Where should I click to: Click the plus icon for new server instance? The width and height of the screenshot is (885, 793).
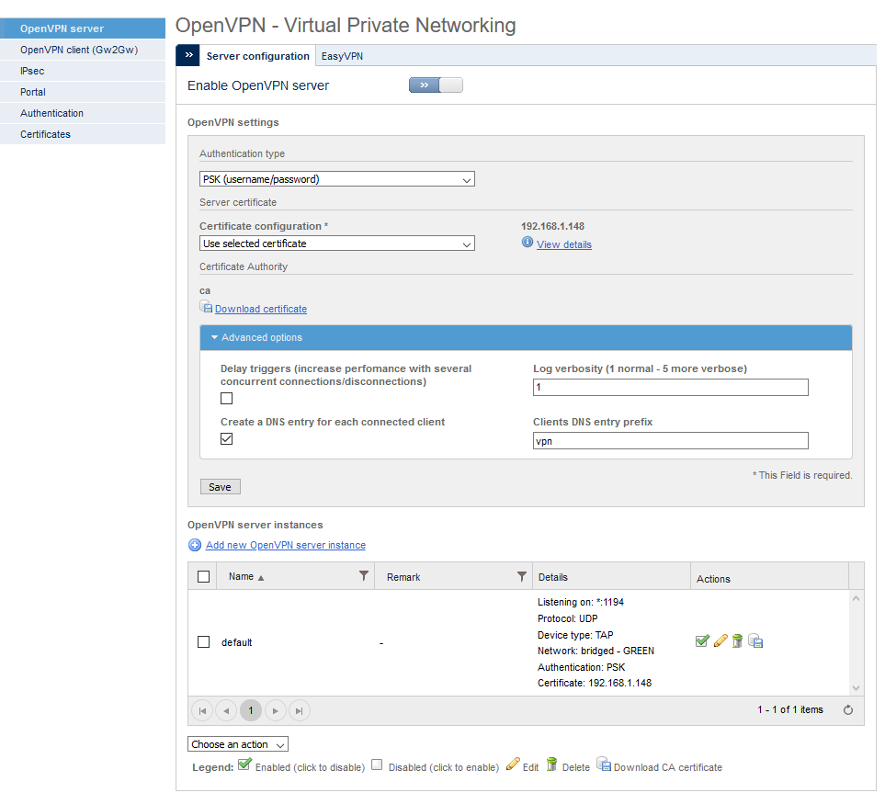[x=195, y=545]
